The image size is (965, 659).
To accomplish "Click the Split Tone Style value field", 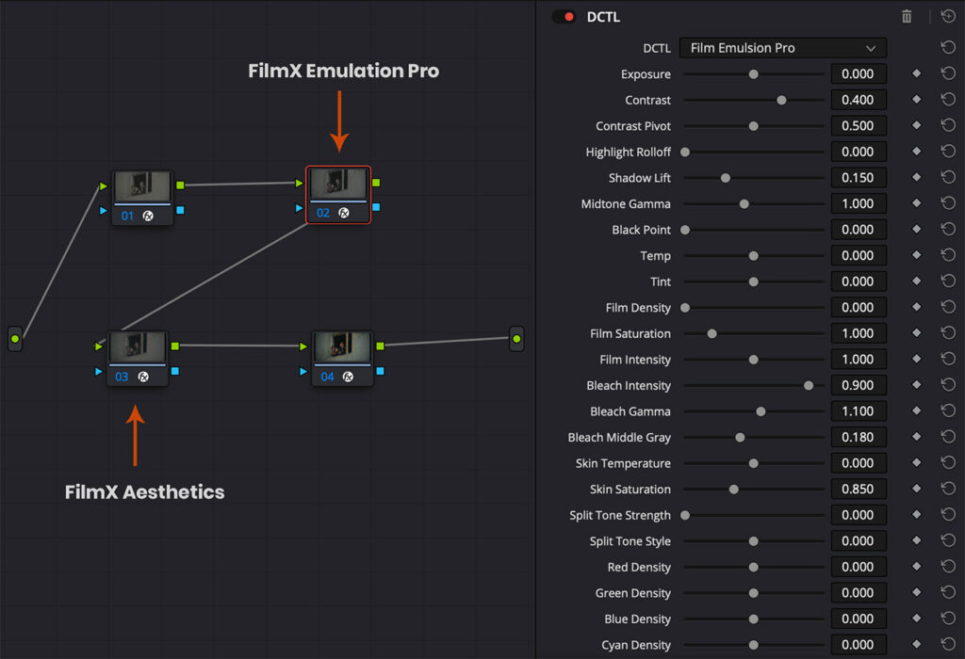I will click(x=859, y=541).
